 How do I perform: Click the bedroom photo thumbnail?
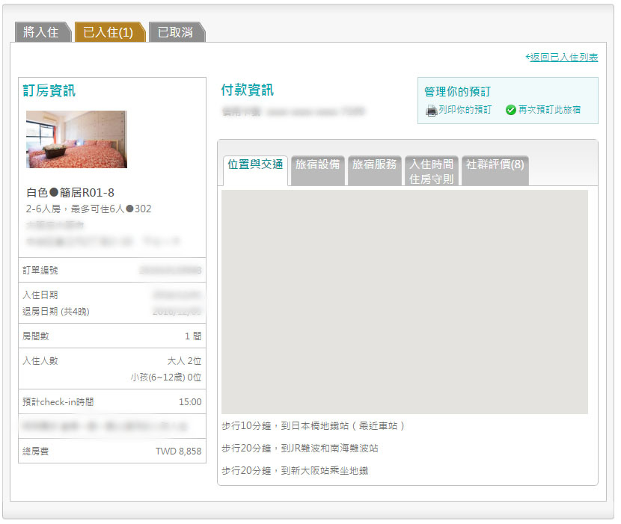(76, 139)
